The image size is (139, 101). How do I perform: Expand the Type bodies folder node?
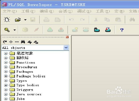coord(6,85)
